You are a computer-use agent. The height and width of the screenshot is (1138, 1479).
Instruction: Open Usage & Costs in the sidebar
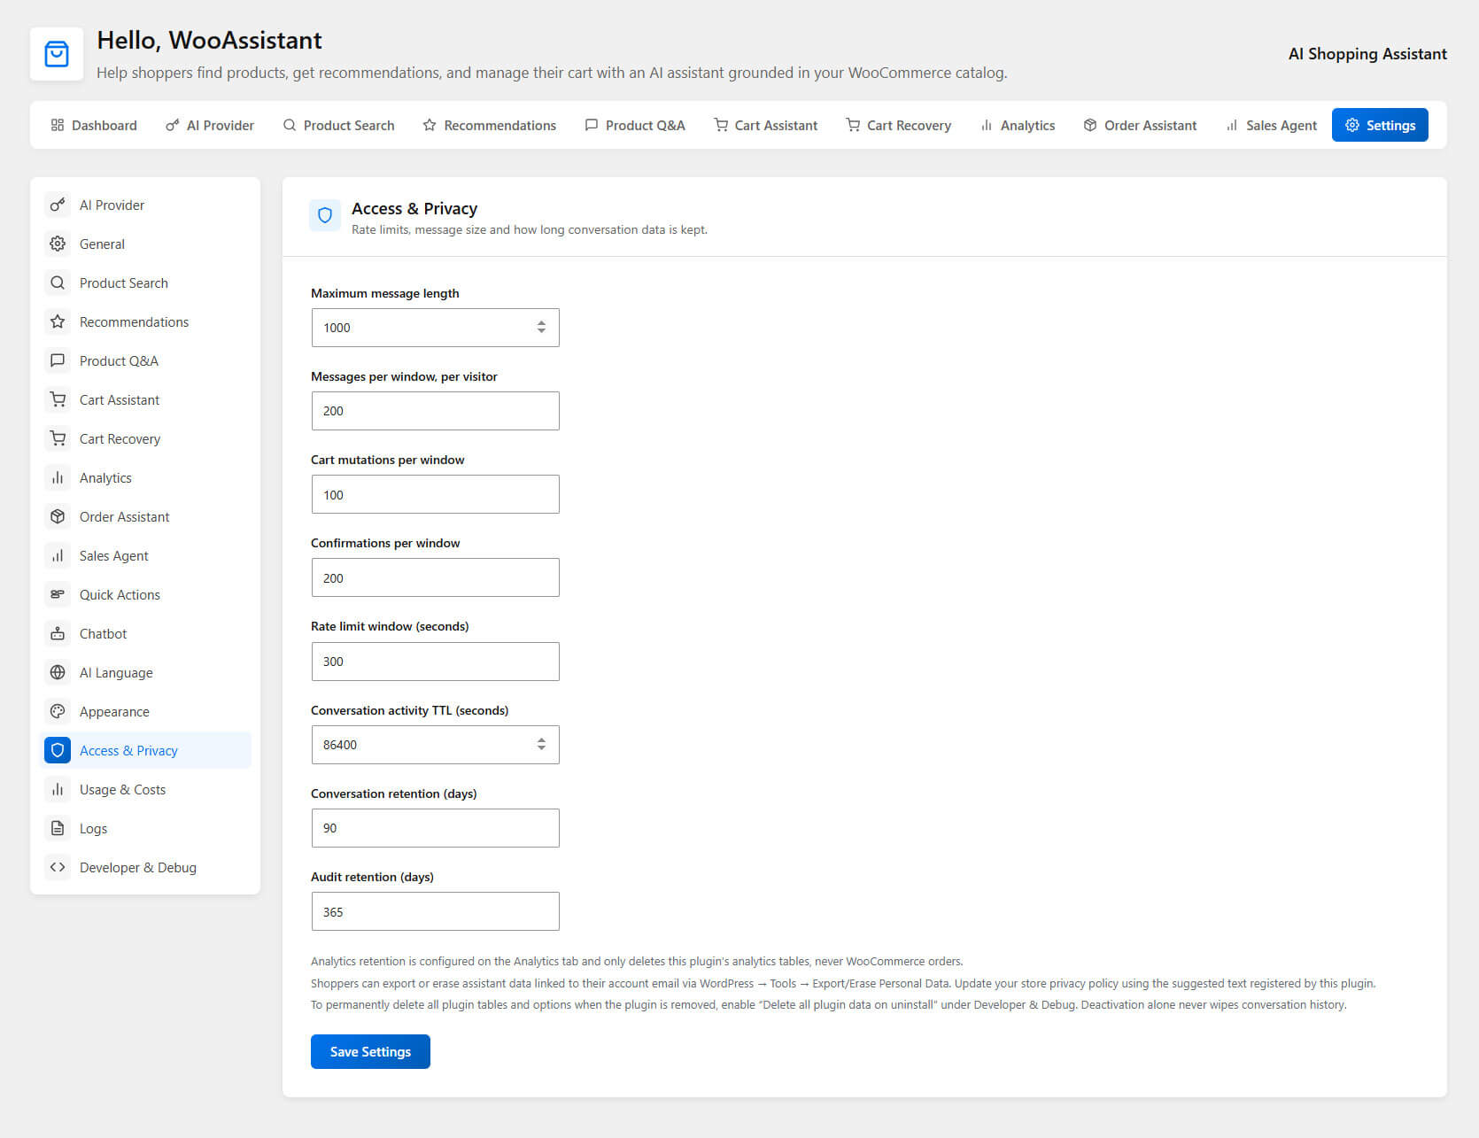coord(146,790)
